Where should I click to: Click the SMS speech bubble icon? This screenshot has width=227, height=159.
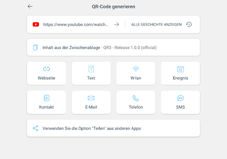point(180,98)
